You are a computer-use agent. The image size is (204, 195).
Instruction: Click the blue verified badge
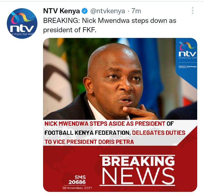84,11
